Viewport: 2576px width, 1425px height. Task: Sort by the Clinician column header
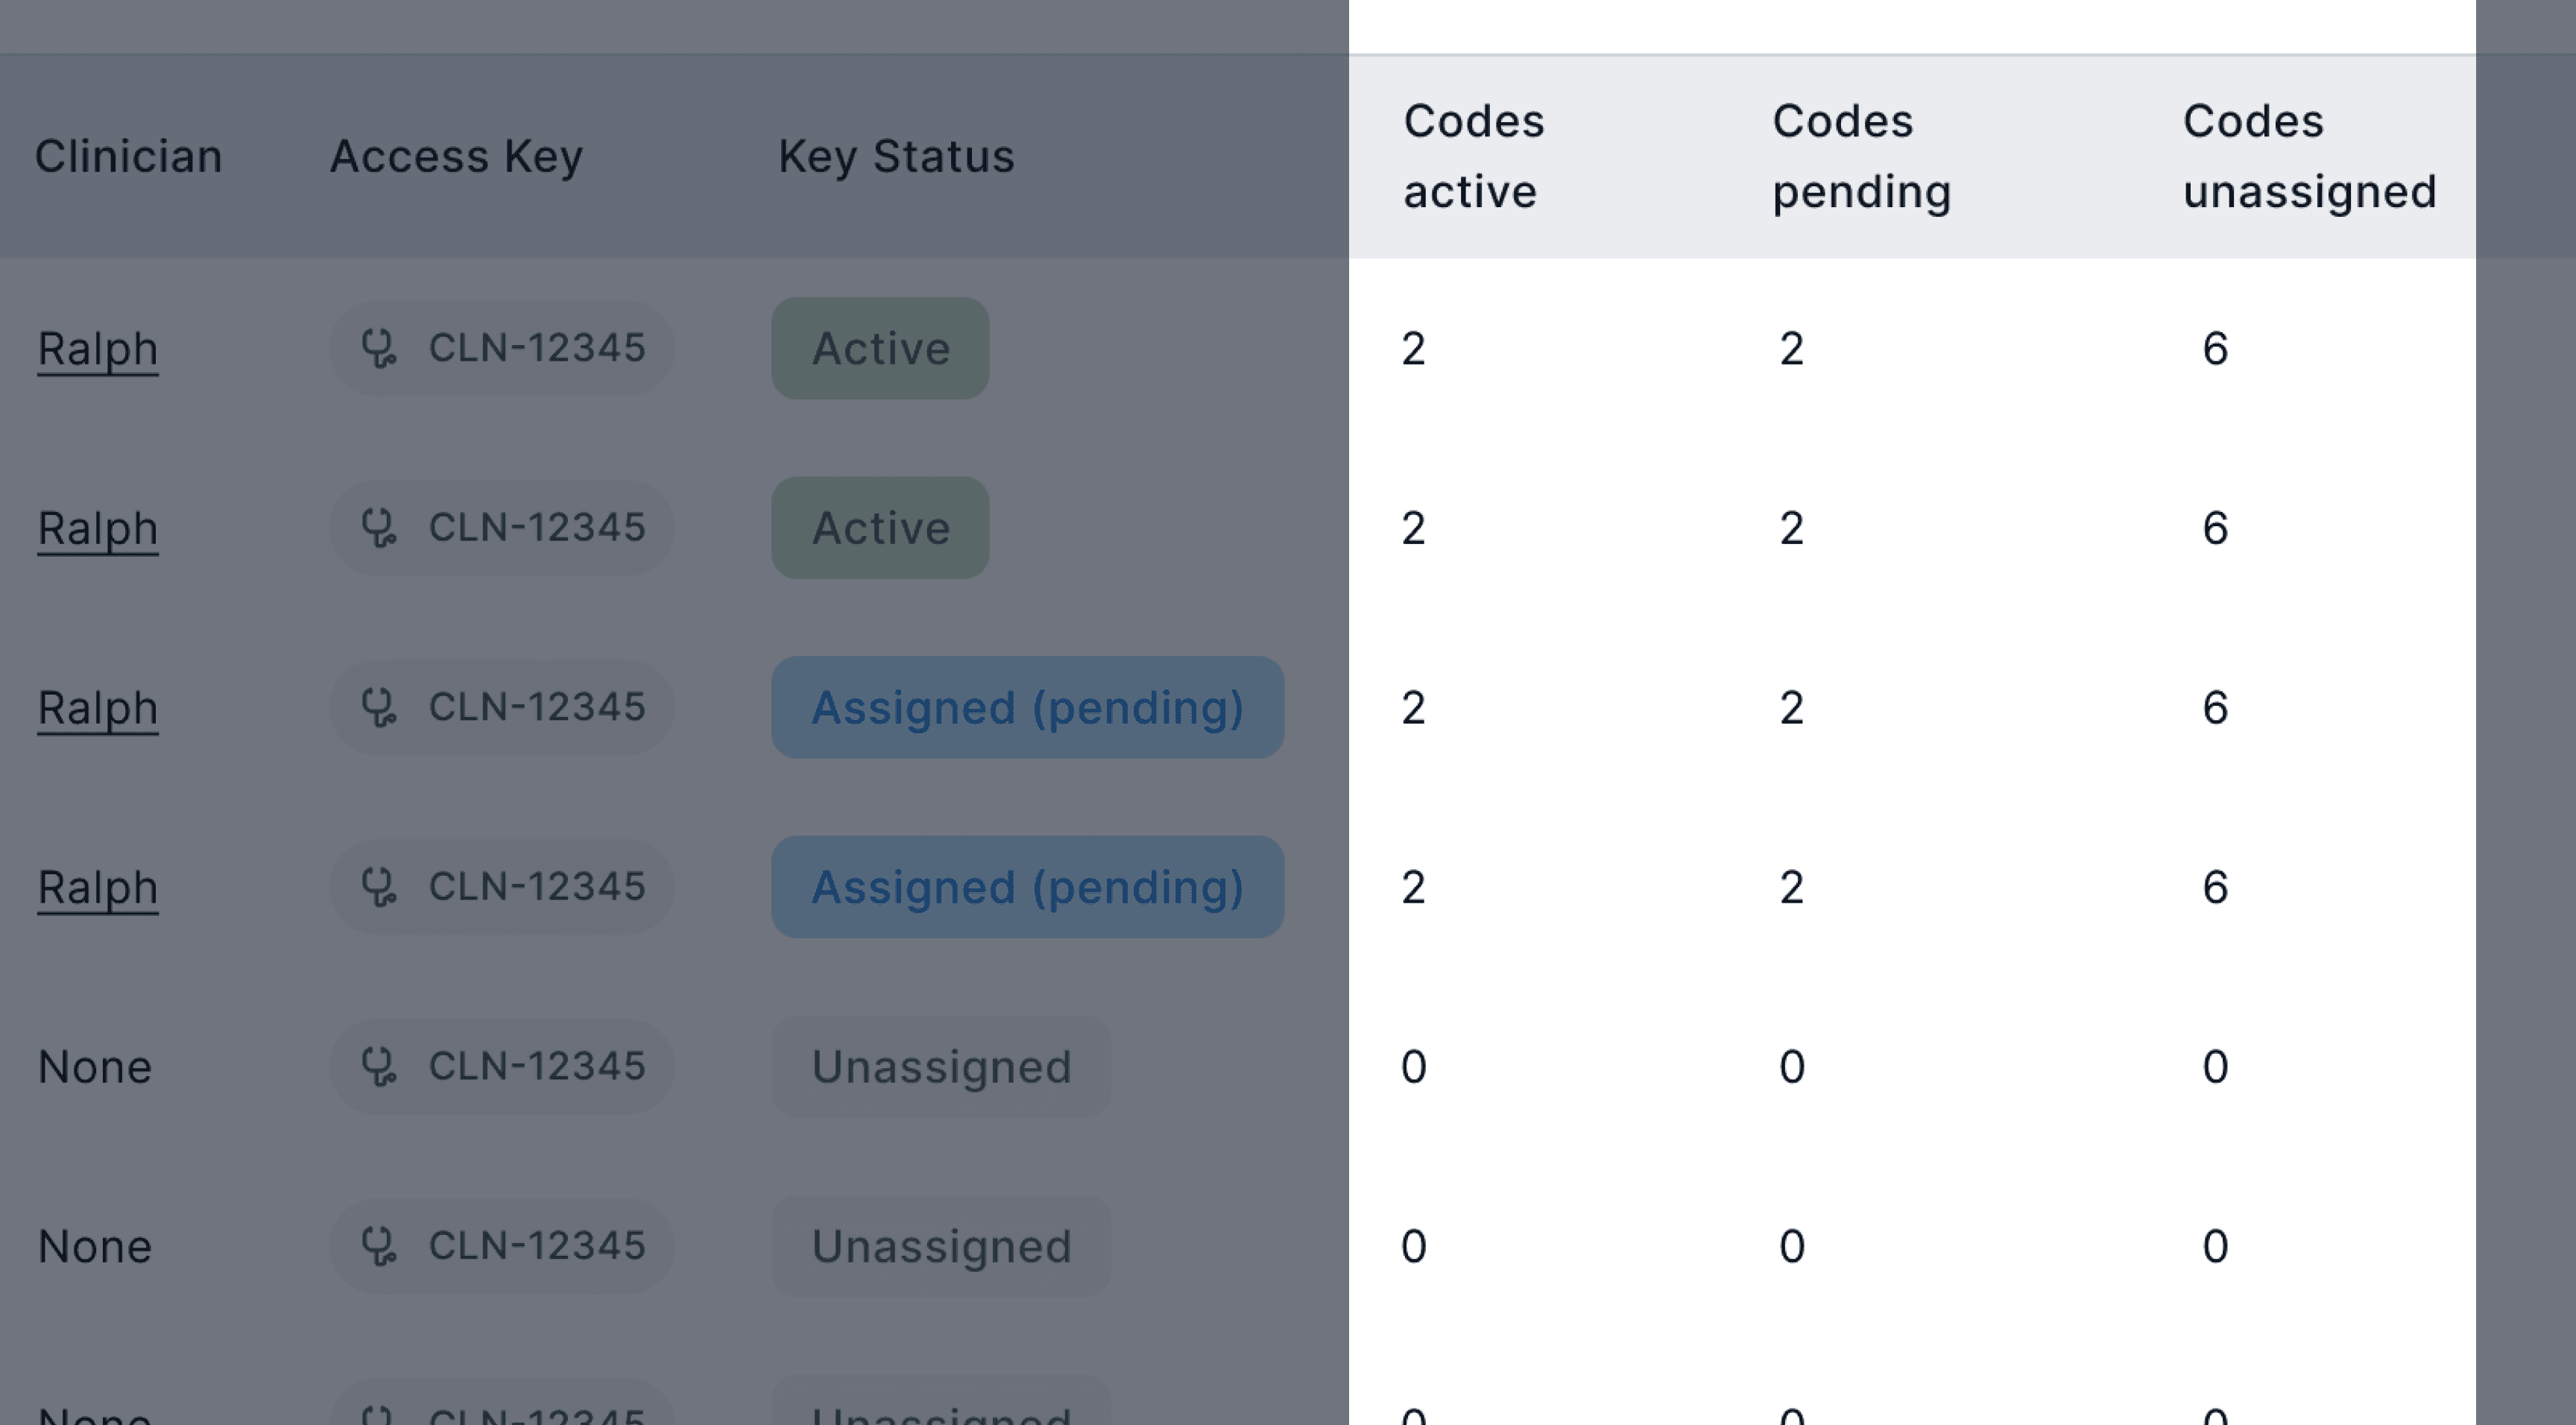(128, 156)
